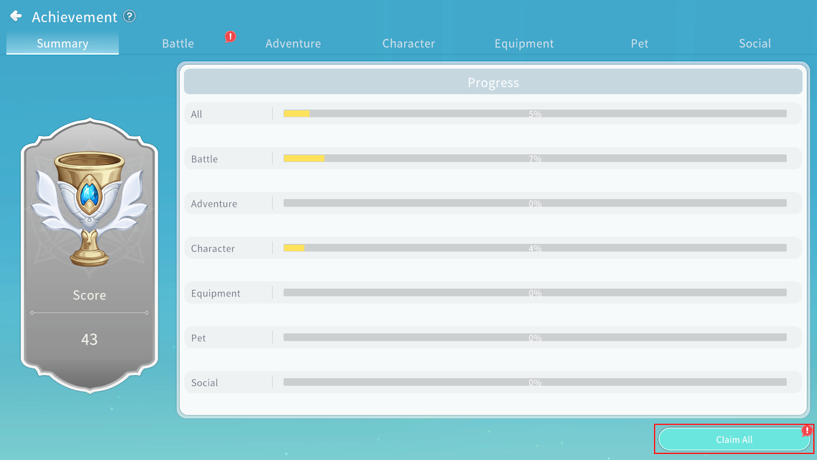Screen dimensions: 817x460
Task: Click the Progress panel header
Action: tap(493, 82)
